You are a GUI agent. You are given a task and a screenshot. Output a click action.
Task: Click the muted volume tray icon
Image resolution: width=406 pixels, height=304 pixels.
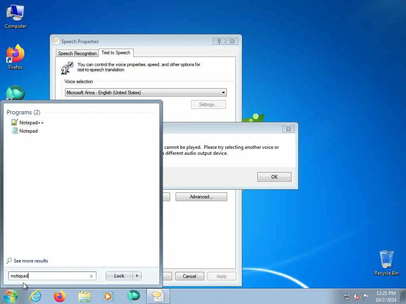tap(356, 296)
